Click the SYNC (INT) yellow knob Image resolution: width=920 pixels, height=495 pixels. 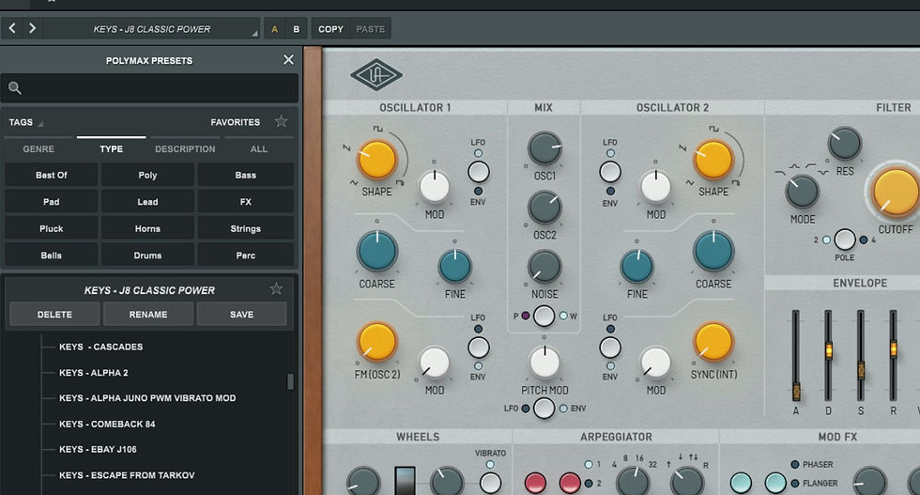coord(713,341)
